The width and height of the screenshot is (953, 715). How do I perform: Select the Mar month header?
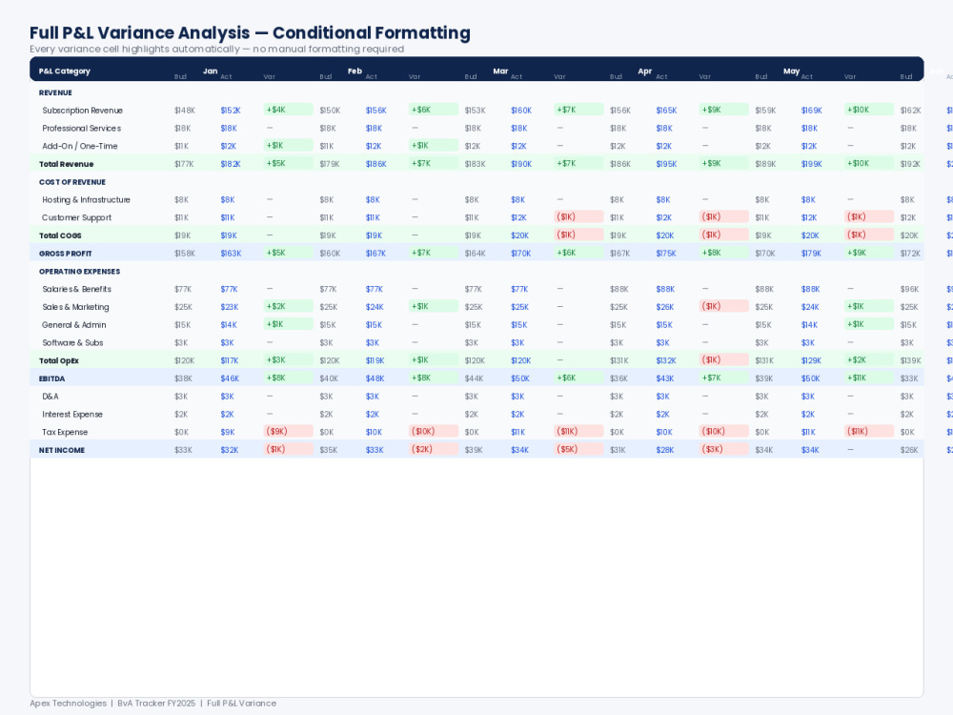(x=500, y=71)
